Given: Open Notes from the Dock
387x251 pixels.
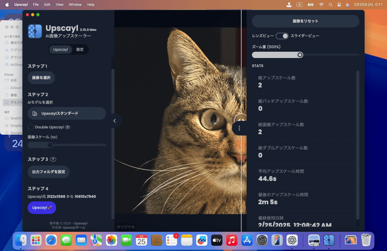Looking at the screenshot, I should 187,240.
